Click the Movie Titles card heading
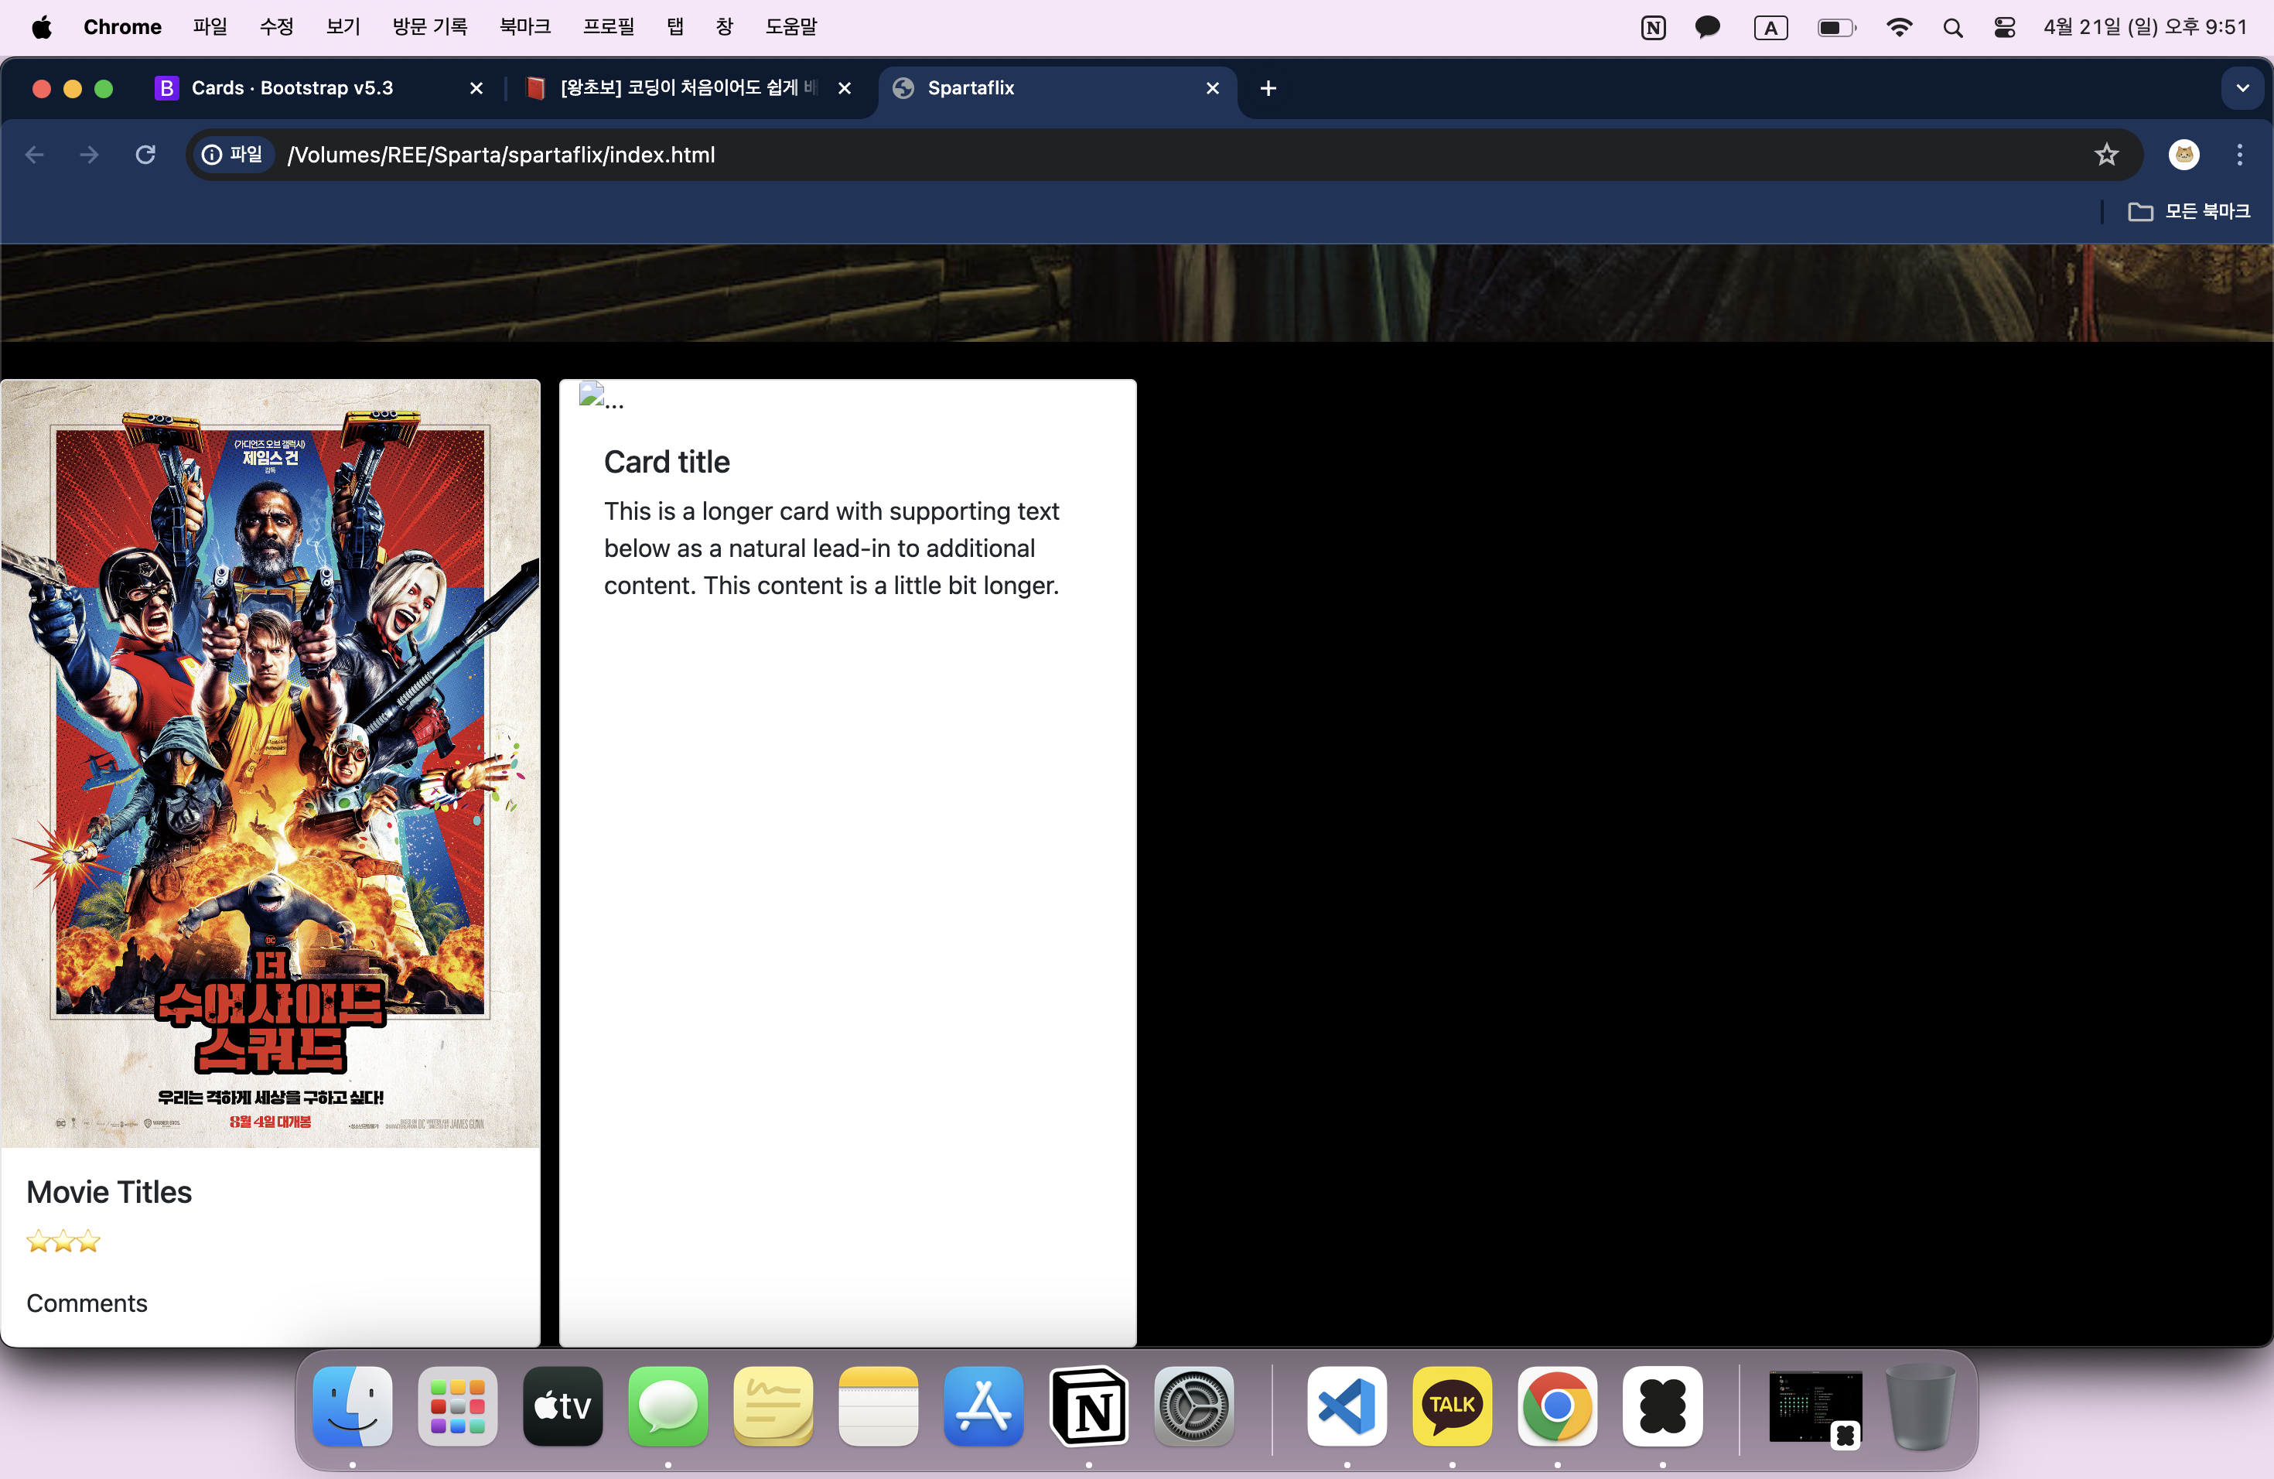 [109, 1192]
